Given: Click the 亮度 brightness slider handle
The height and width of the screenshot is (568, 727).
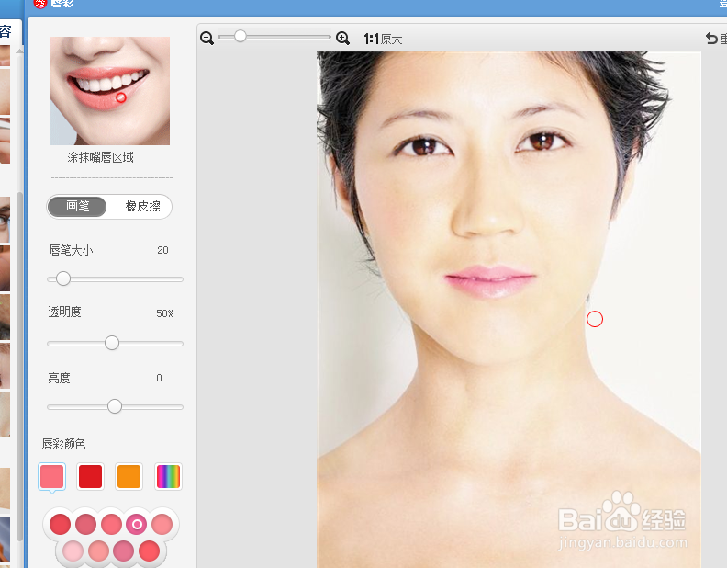Looking at the screenshot, I should [x=115, y=406].
